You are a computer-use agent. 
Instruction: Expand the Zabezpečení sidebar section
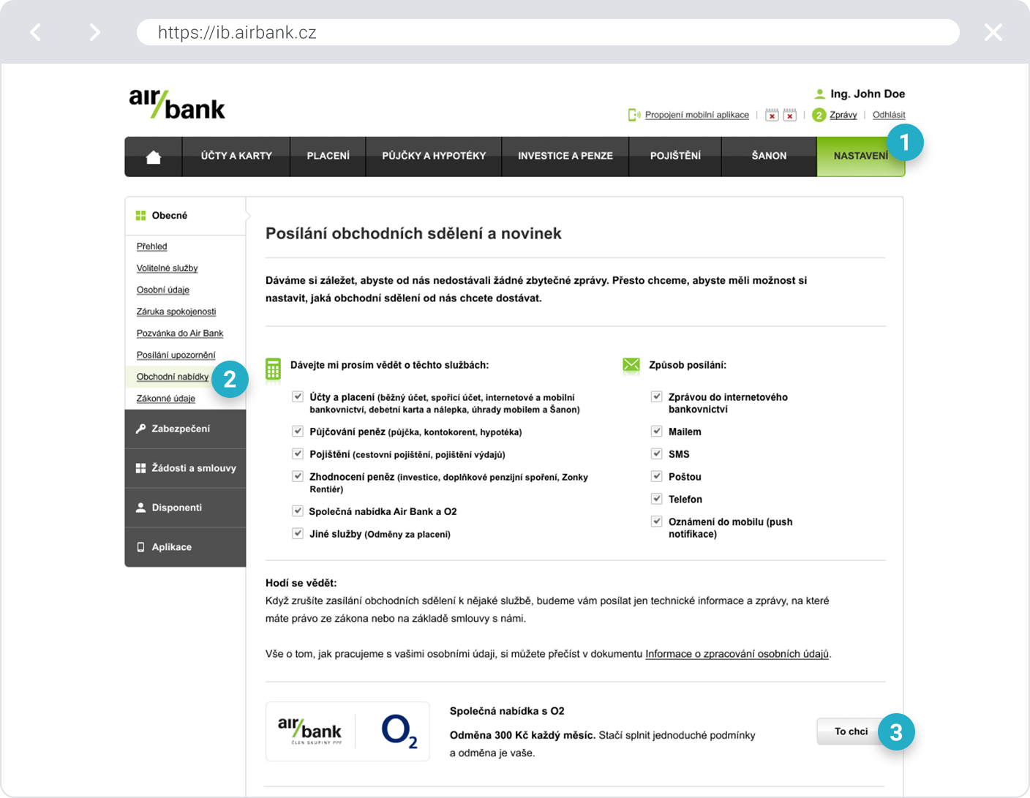[x=186, y=429]
